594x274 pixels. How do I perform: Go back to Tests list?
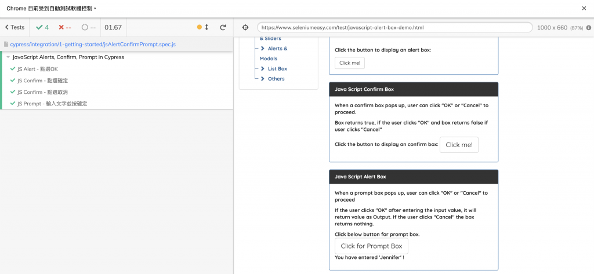pyautogui.click(x=15, y=27)
